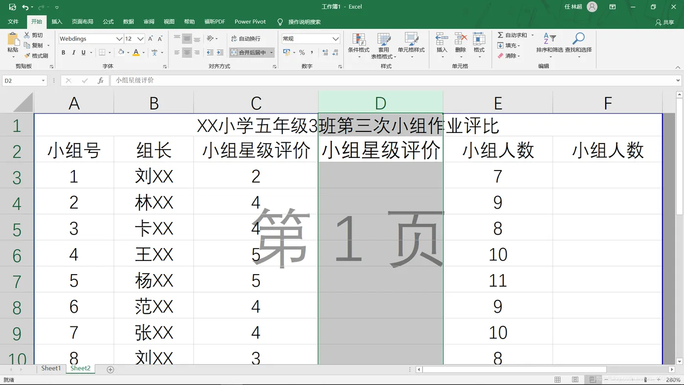Open number format 常规 dropdown
This screenshot has height=385, width=684.
[336, 39]
